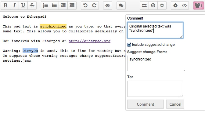The image size is (205, 113).
Task: Outdent the current line
Action: pyautogui.click(x=72, y=5)
